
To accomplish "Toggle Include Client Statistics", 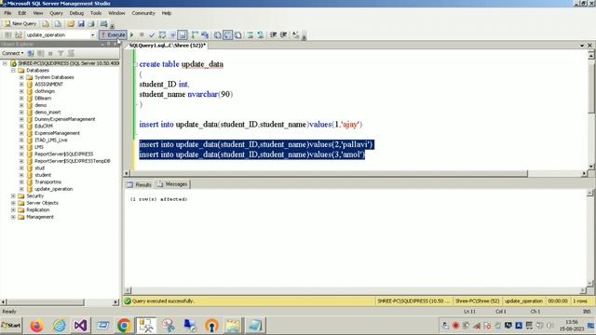I will coord(205,35).
